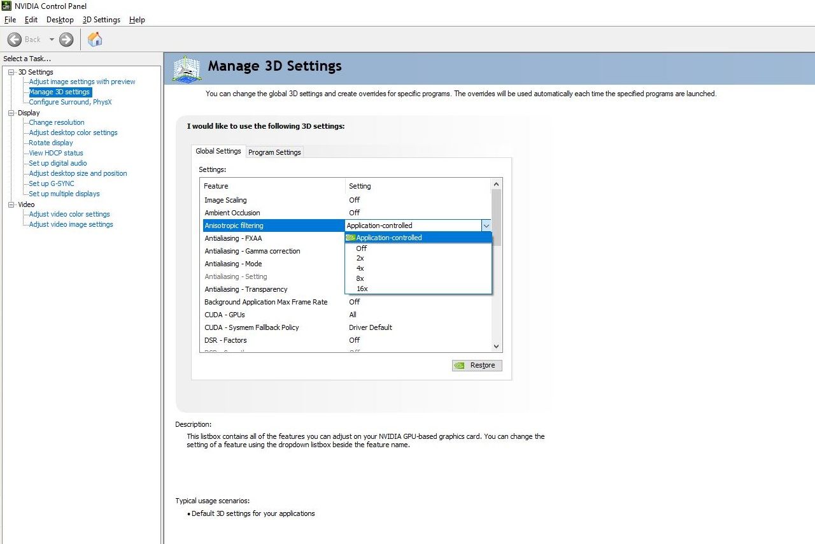Open Configure Surround, PhysX
This screenshot has height=544, width=815.
70,102
